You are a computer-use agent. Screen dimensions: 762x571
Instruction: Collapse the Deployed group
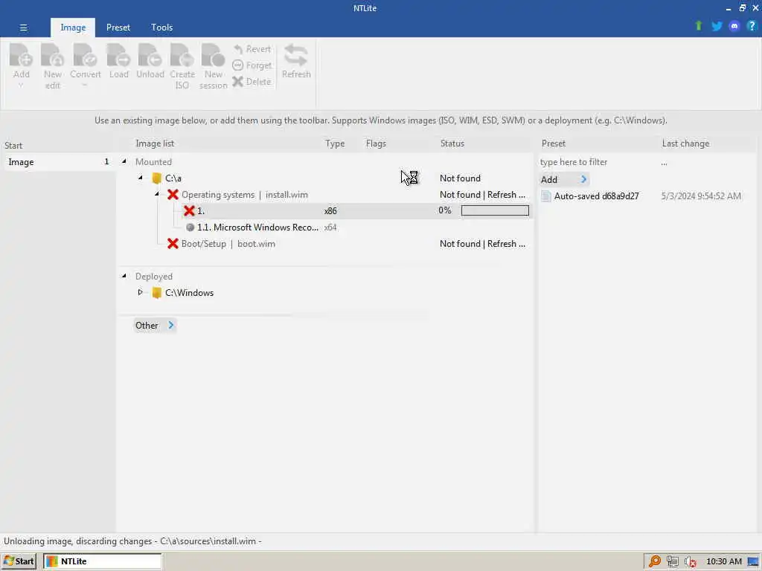[x=124, y=276]
